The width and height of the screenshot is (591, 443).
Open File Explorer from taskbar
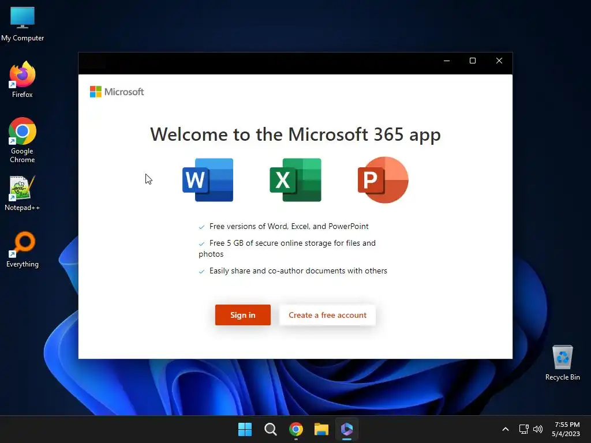(x=321, y=429)
